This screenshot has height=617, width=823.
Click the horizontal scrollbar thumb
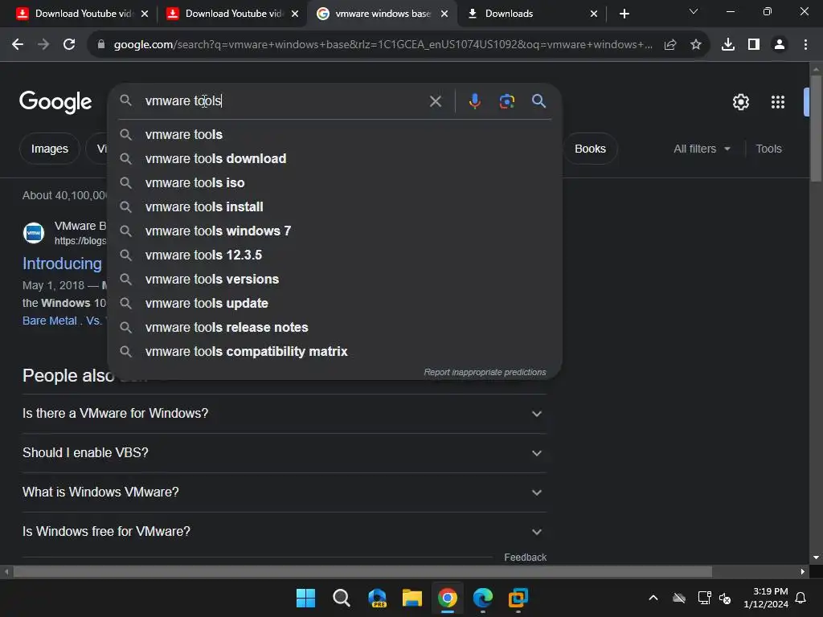click(362, 571)
